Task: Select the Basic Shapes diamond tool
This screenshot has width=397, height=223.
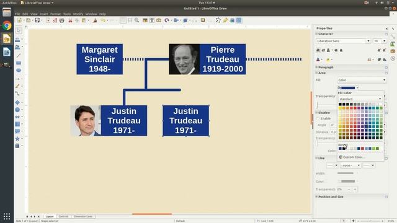Action: (x=17, y=102)
